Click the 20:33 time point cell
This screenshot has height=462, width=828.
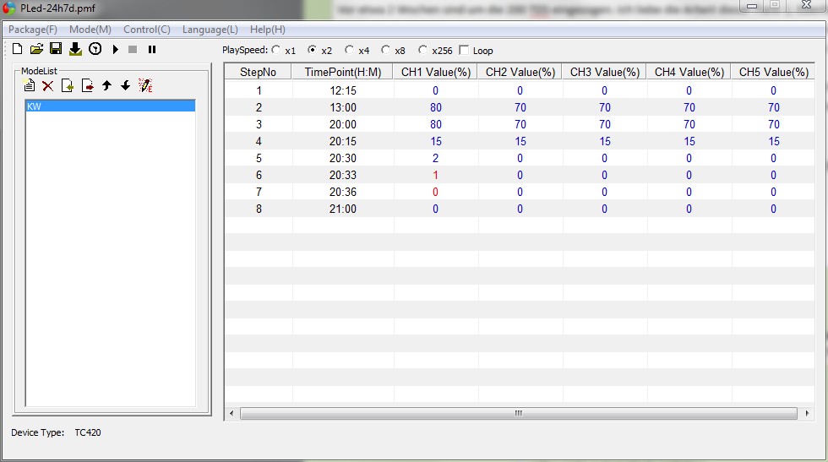[x=343, y=175]
